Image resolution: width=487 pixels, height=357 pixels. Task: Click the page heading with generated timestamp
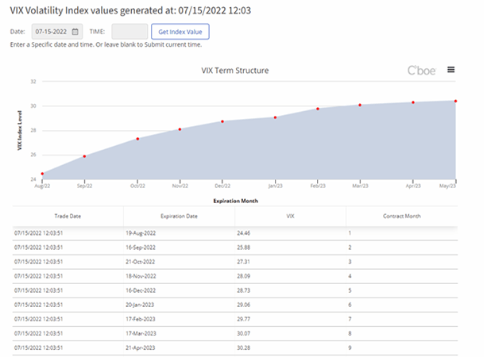tap(130, 10)
